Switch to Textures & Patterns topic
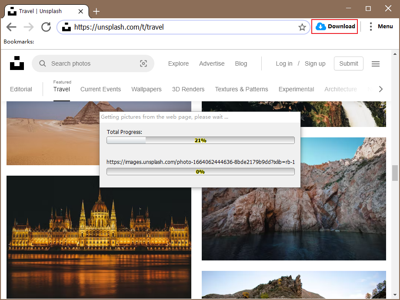Screen dimensions: 400x300 coord(241,89)
